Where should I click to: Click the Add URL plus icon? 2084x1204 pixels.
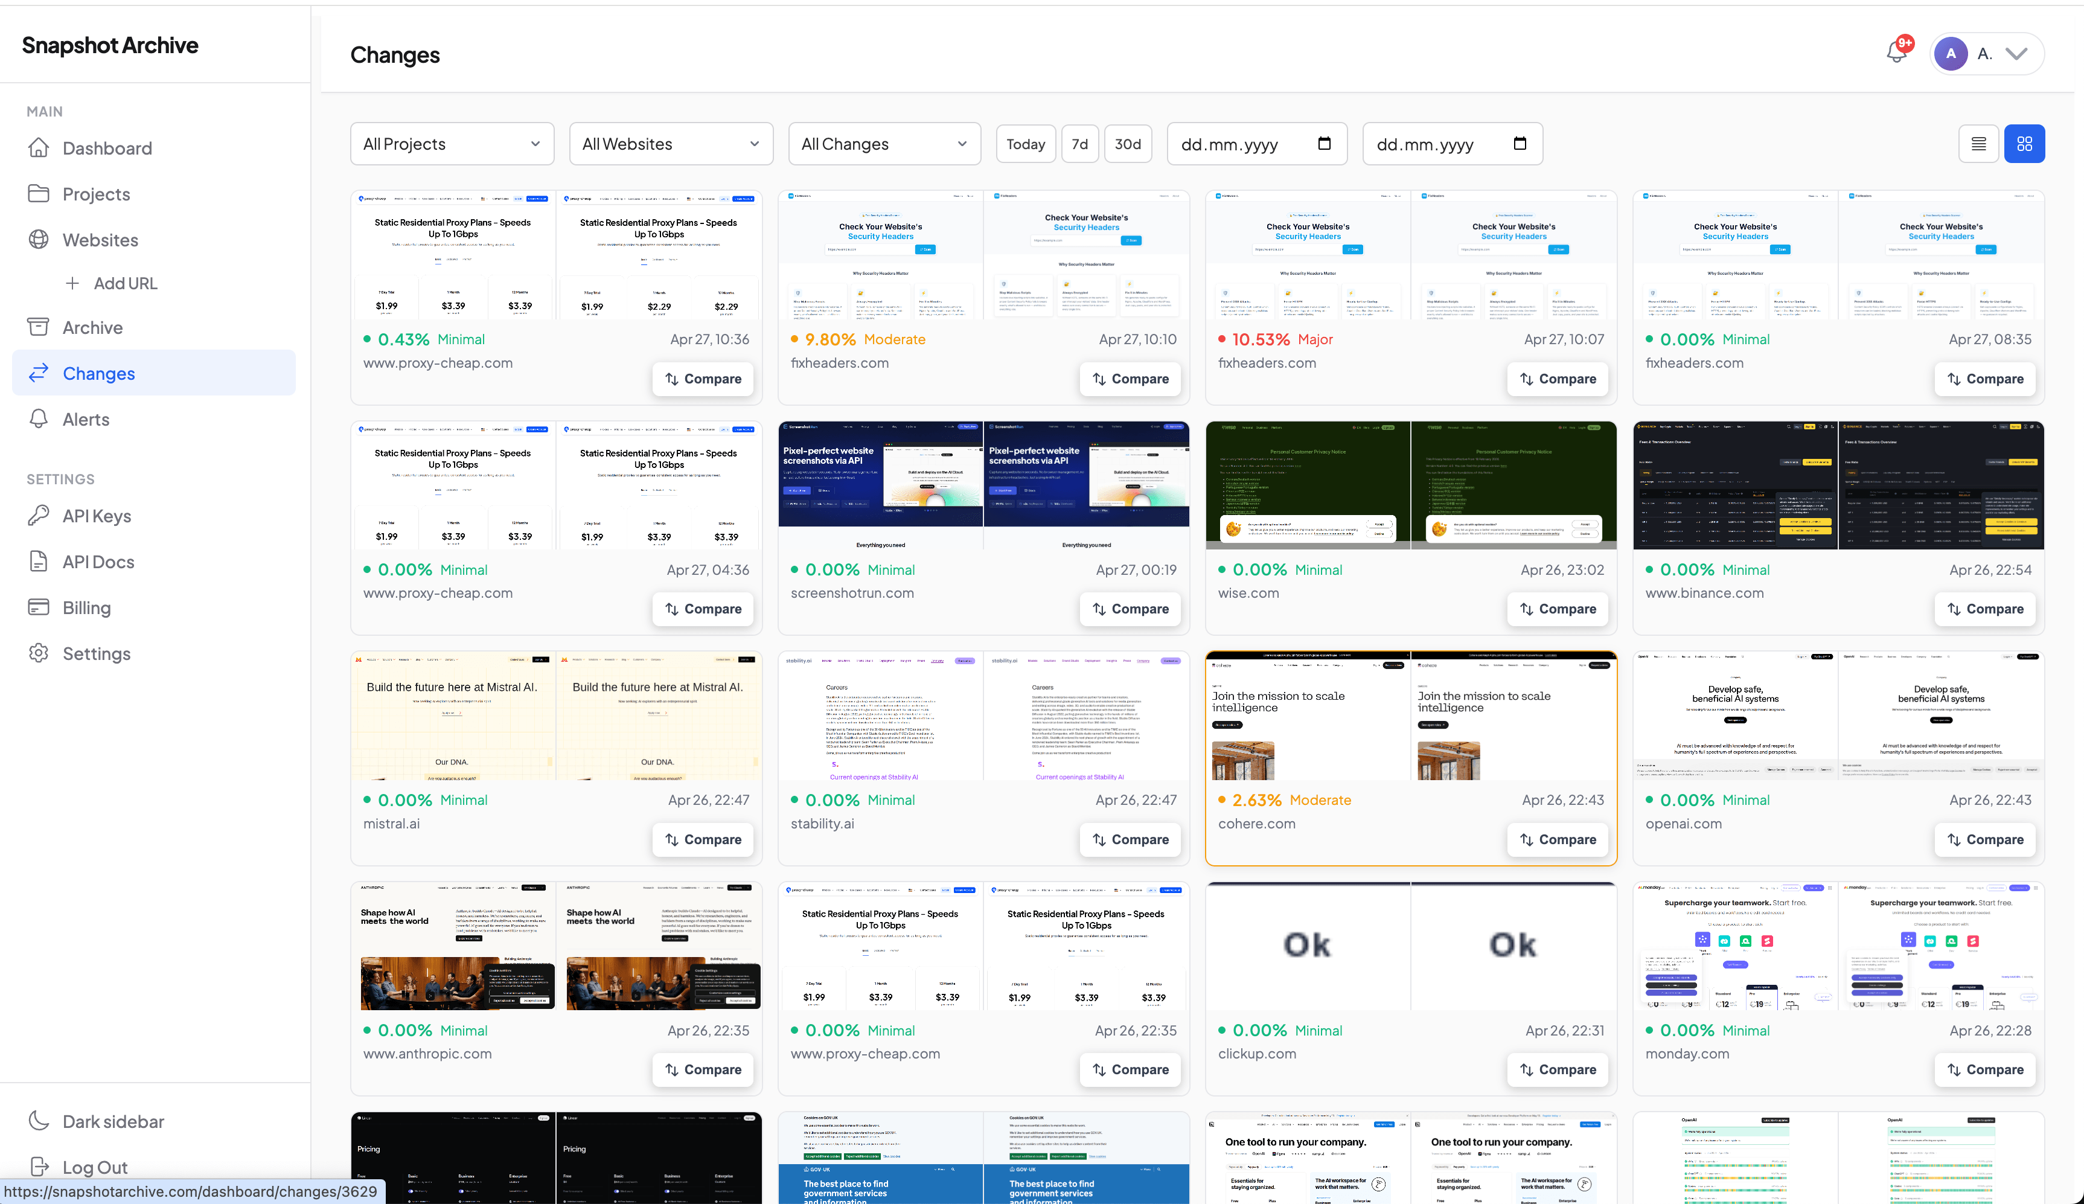click(72, 284)
